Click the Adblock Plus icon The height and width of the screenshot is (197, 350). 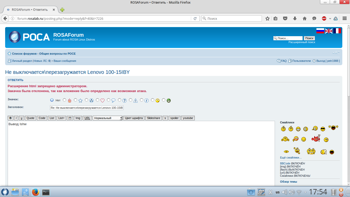coord(324,18)
